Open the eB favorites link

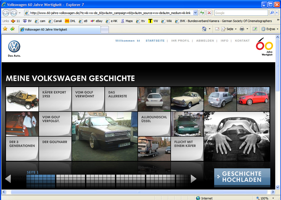click(83, 21)
